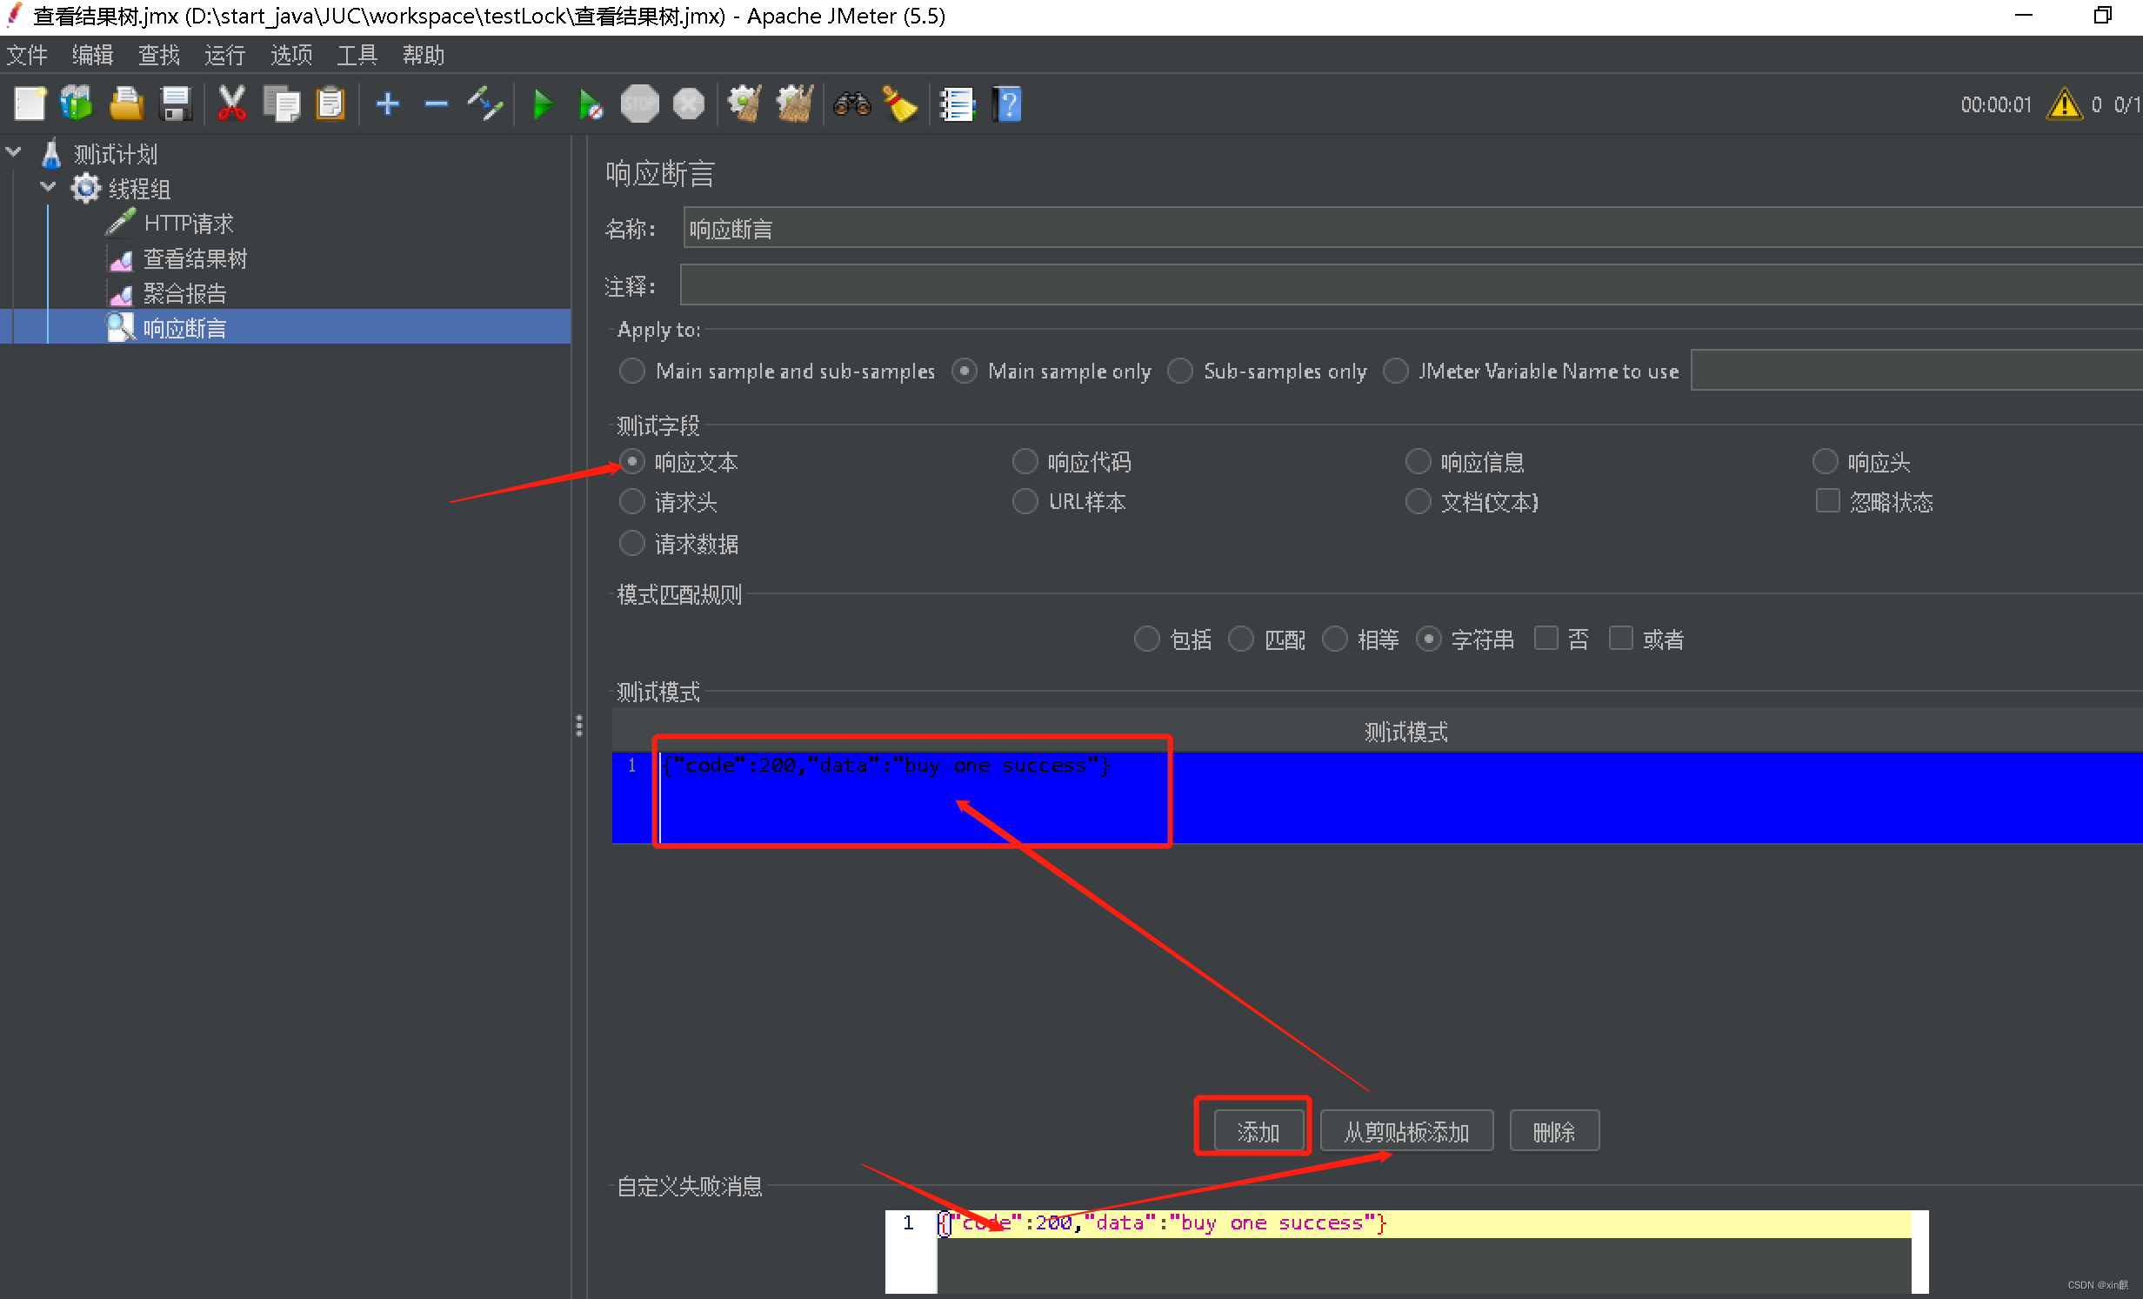The height and width of the screenshot is (1299, 2143).
Task: Click the 添加 button
Action: 1258,1131
